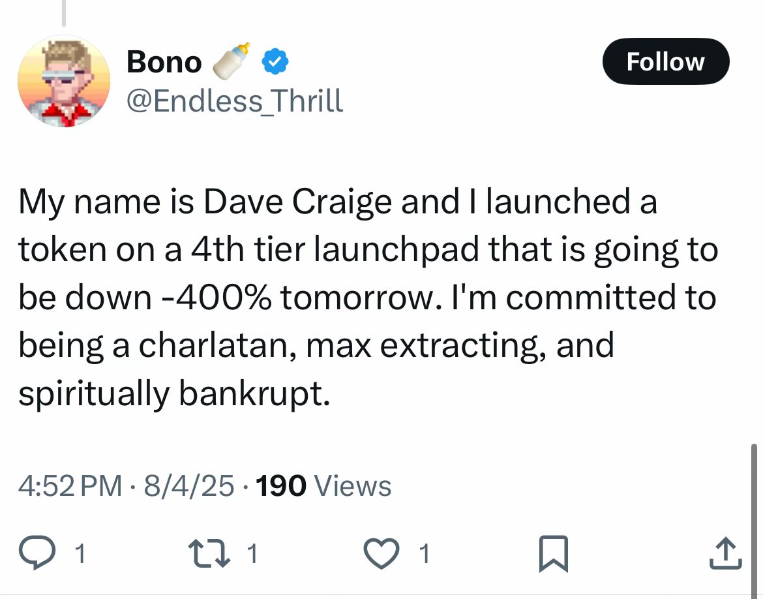Image resolution: width=763 pixels, height=599 pixels.
Task: Click the blue verified badge
Action: click(275, 61)
